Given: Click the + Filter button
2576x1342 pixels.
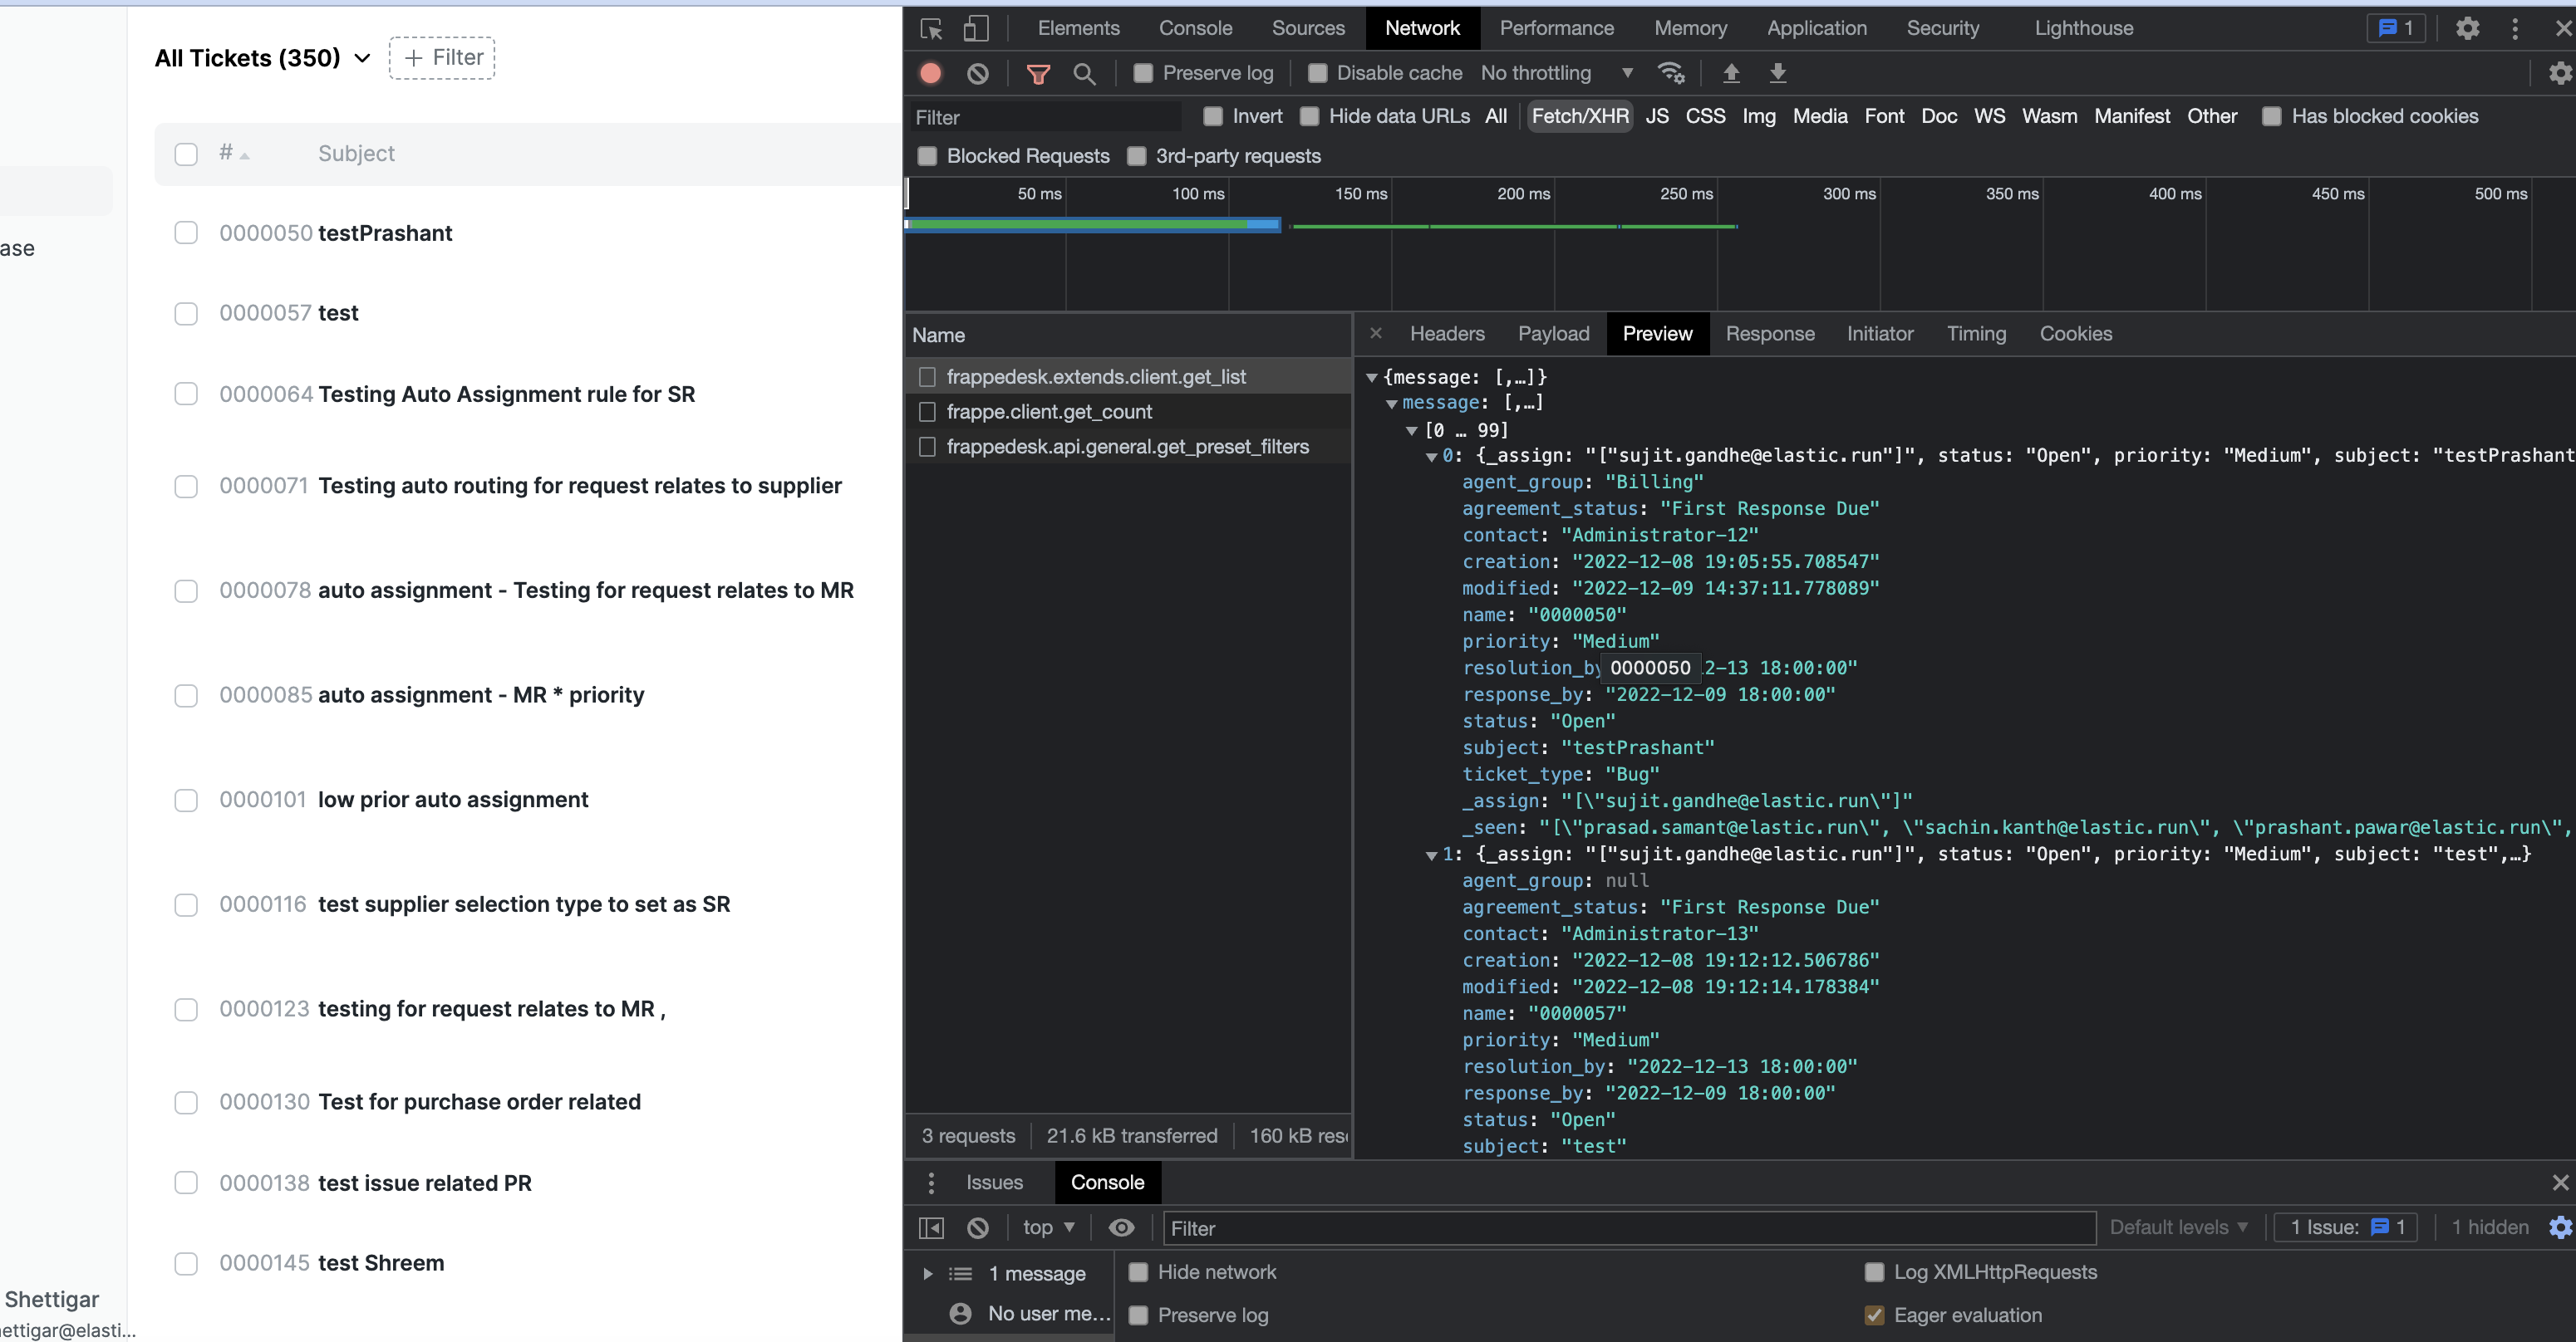Looking at the screenshot, I should tap(442, 58).
